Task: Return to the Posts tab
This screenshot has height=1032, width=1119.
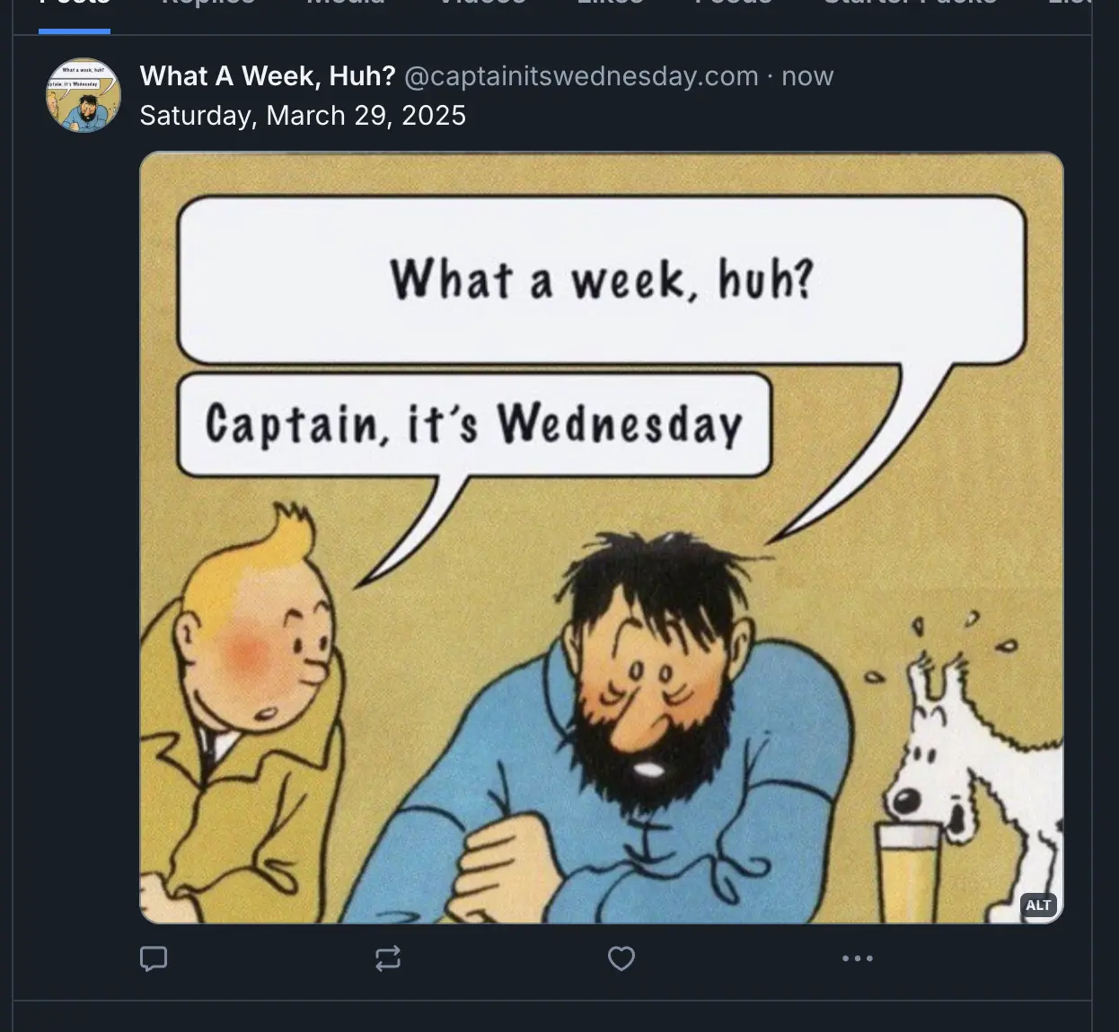Action: point(72,4)
